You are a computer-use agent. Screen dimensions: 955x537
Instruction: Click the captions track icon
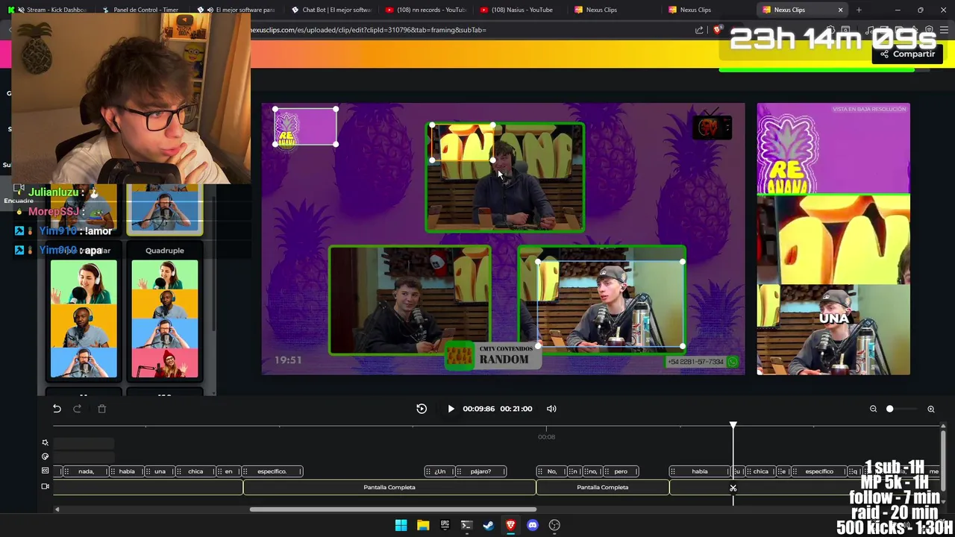[45, 471]
